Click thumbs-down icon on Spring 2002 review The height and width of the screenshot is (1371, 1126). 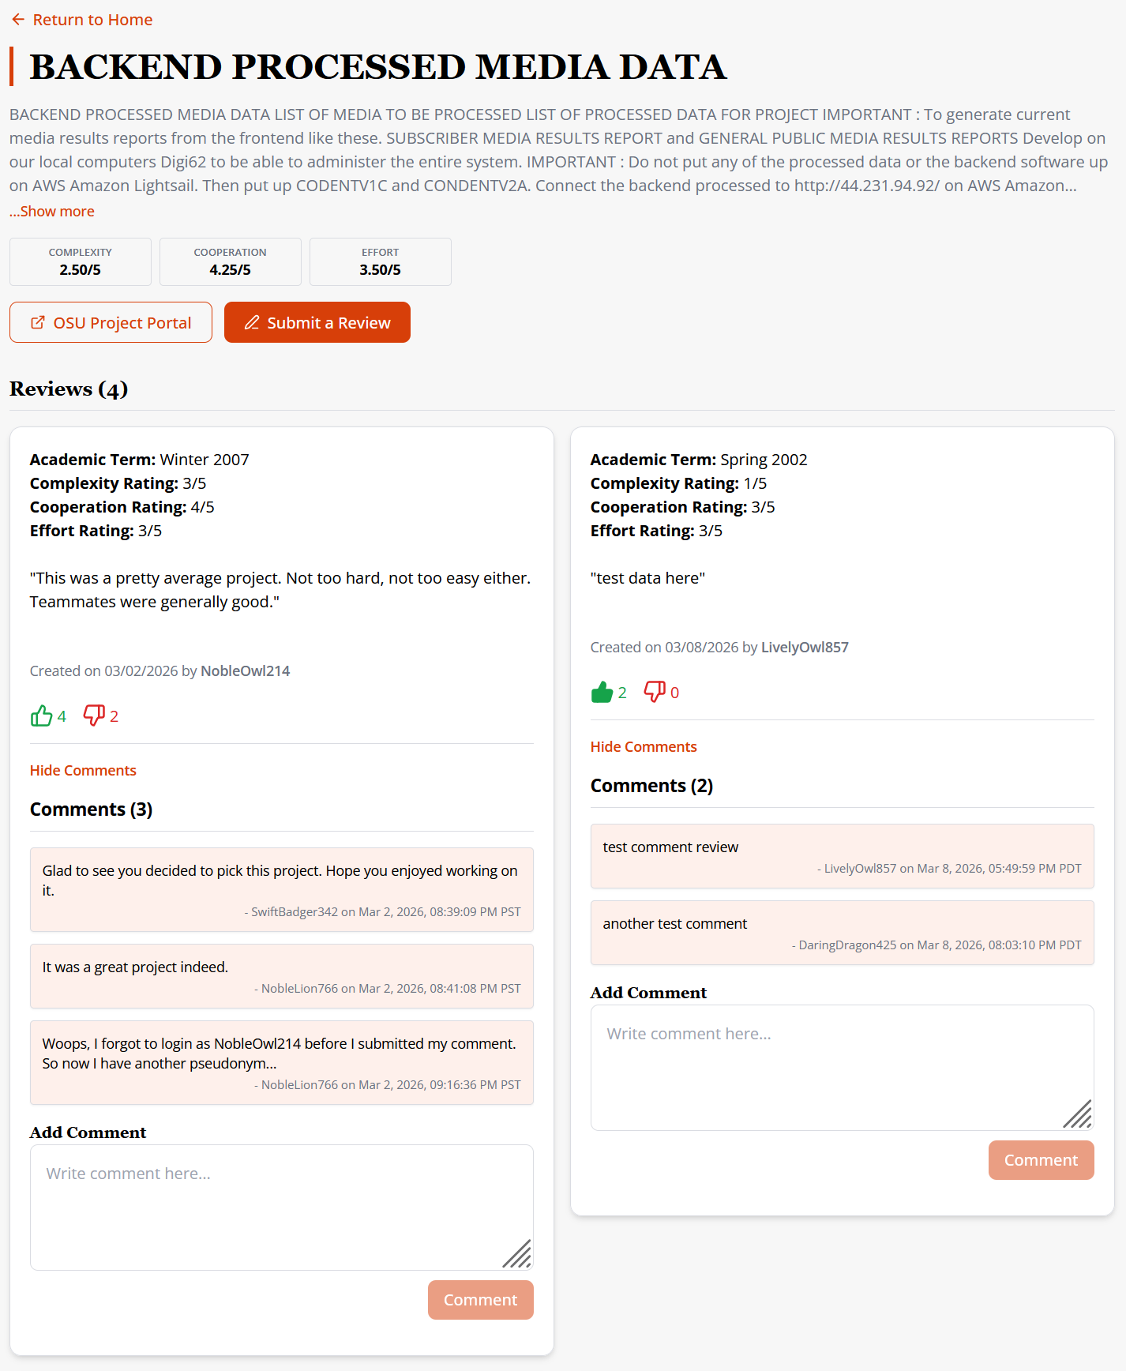tap(655, 692)
